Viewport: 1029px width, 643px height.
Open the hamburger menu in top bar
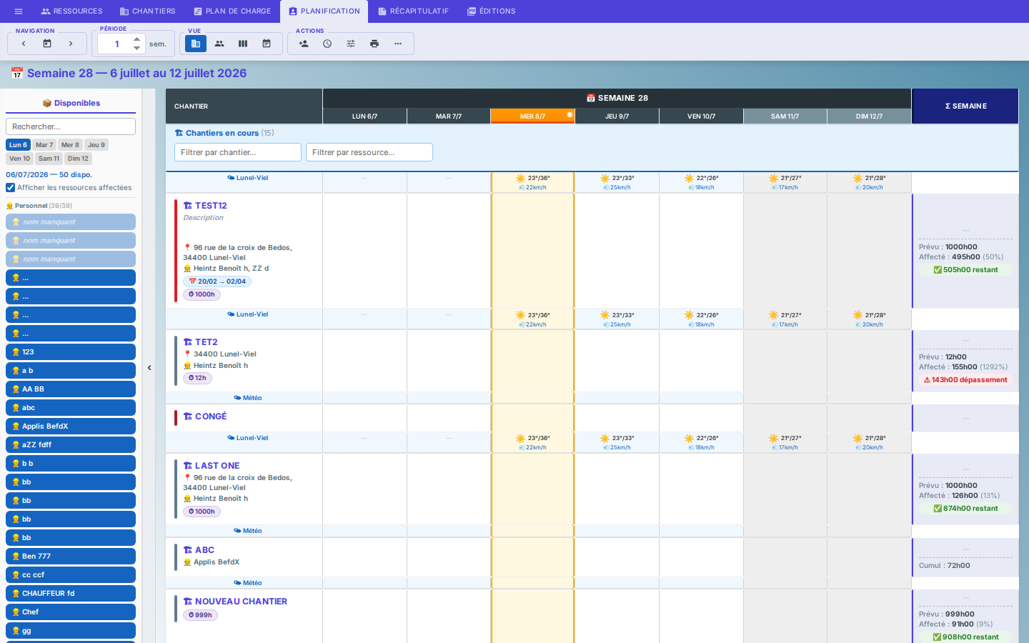(19, 11)
